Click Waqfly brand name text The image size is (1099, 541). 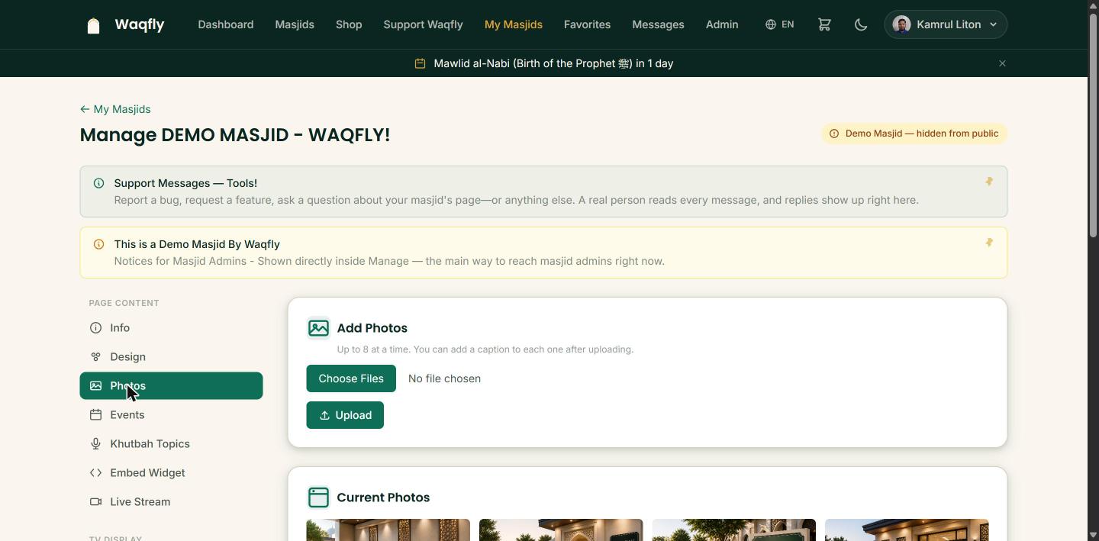[x=139, y=24]
